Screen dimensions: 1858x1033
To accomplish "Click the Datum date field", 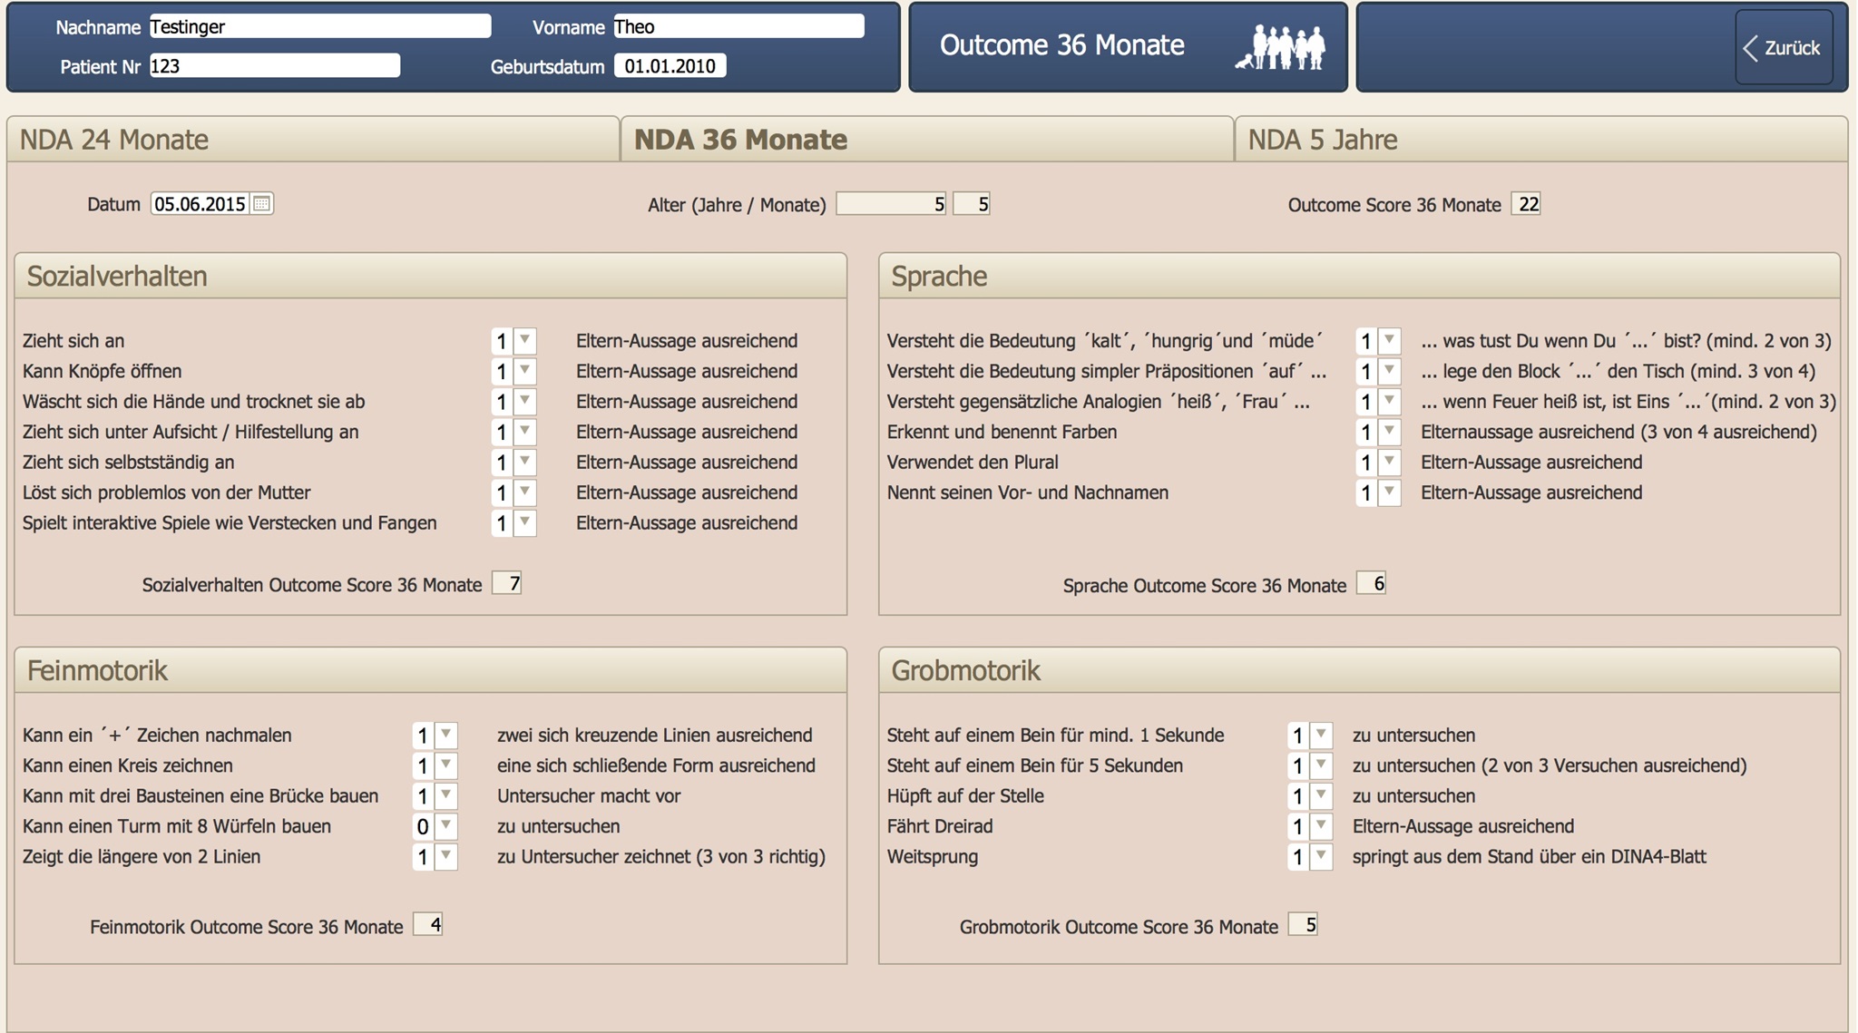I will coord(200,204).
